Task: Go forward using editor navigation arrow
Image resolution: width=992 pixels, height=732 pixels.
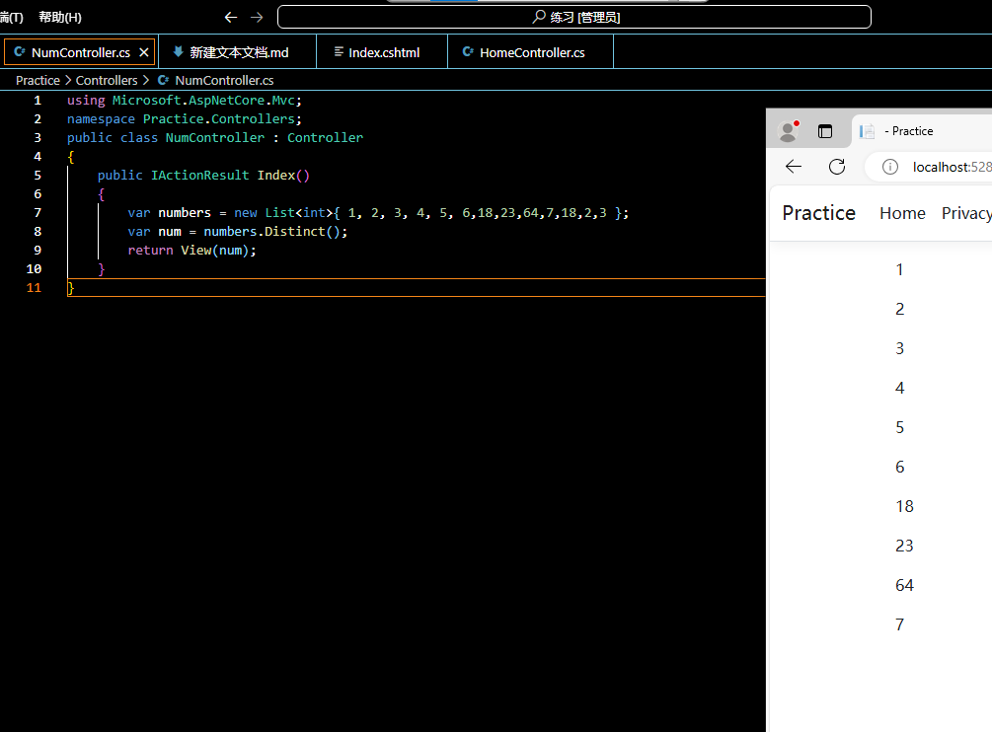Action: point(257,17)
